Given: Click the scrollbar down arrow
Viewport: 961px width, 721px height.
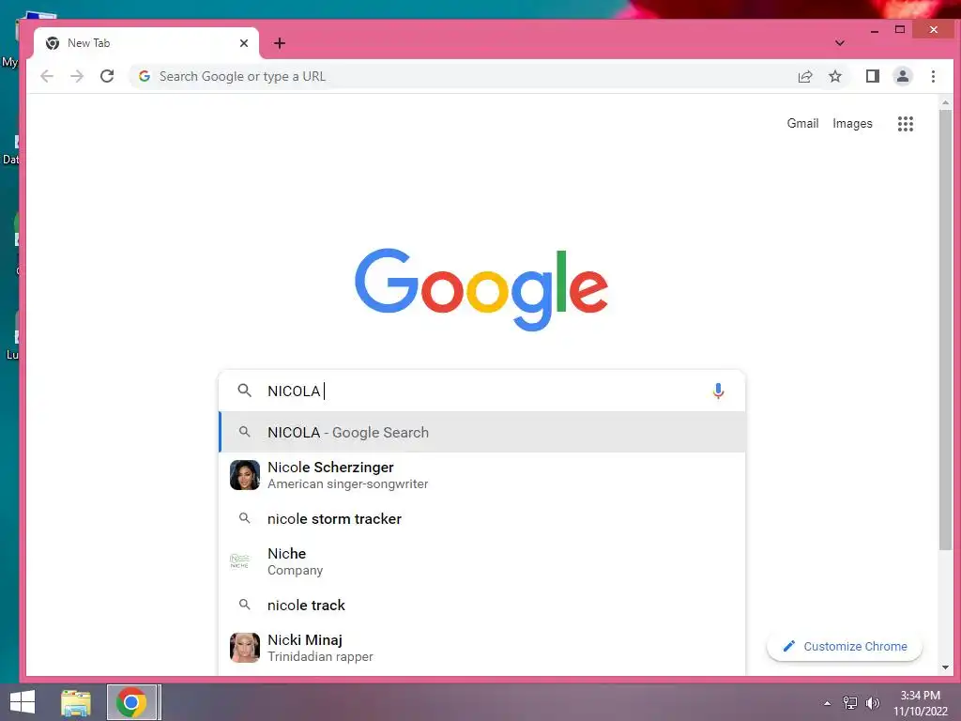Looking at the screenshot, I should tap(945, 667).
